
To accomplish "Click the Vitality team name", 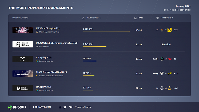I will tap(155, 74).
